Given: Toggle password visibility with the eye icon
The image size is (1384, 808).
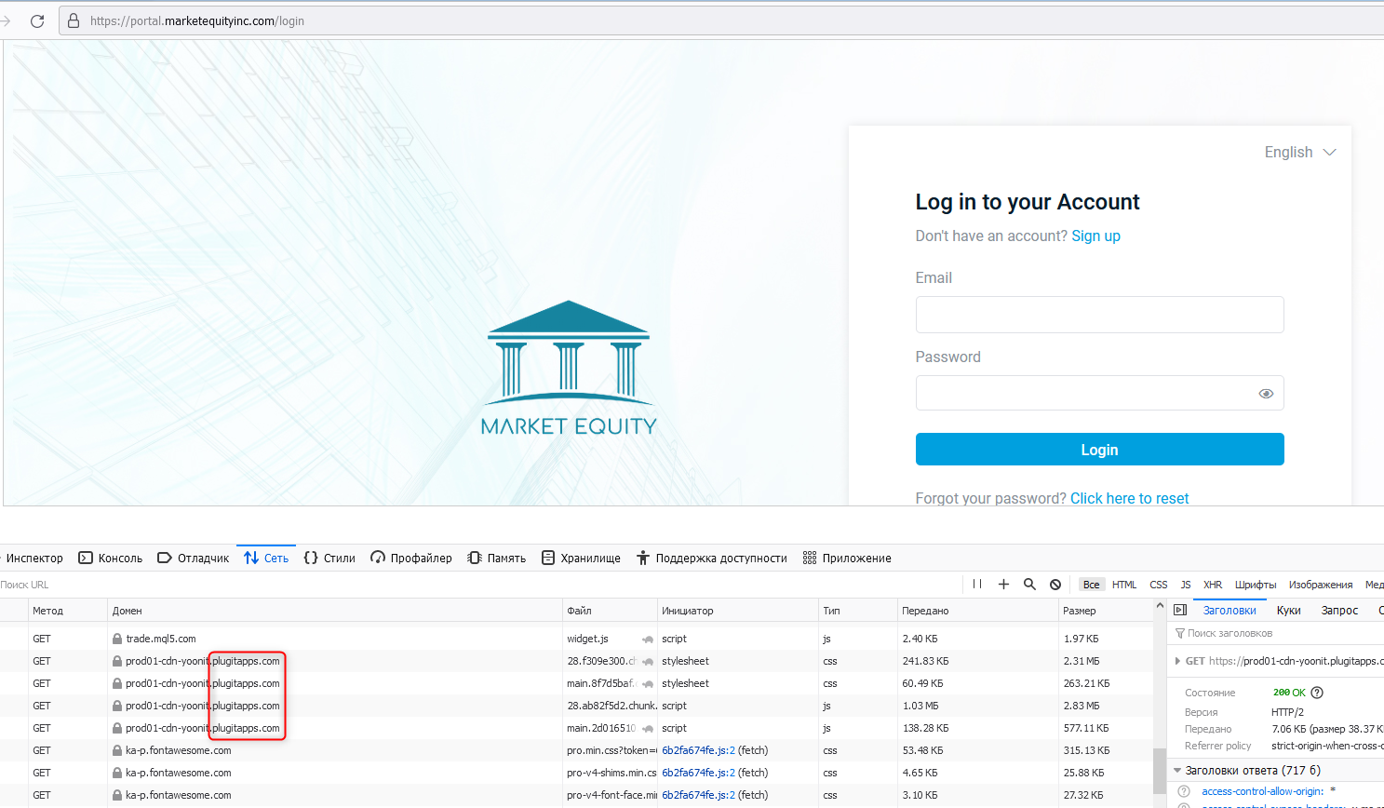Looking at the screenshot, I should tap(1266, 394).
